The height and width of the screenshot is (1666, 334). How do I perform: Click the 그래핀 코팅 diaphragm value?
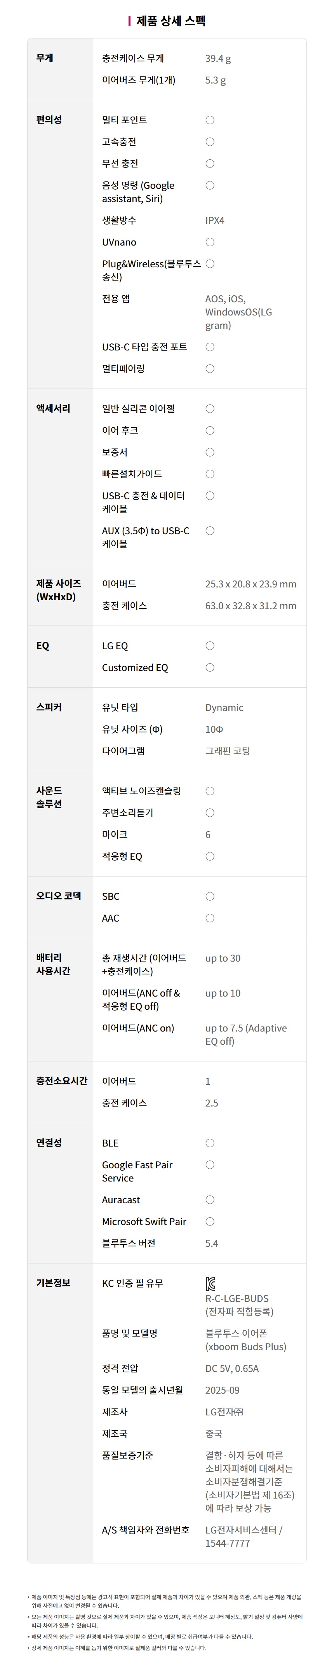[228, 751]
